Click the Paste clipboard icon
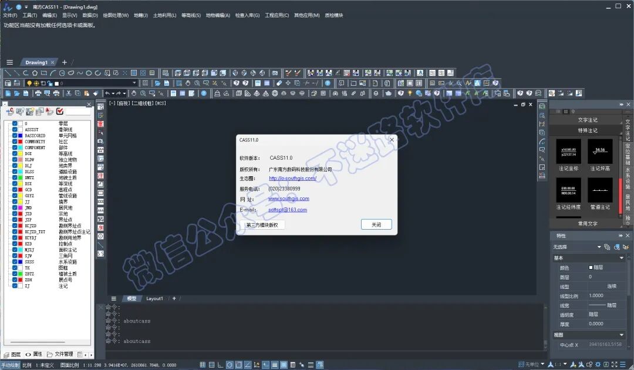Image resolution: width=634 pixels, height=370 pixels. pyautogui.click(x=86, y=93)
